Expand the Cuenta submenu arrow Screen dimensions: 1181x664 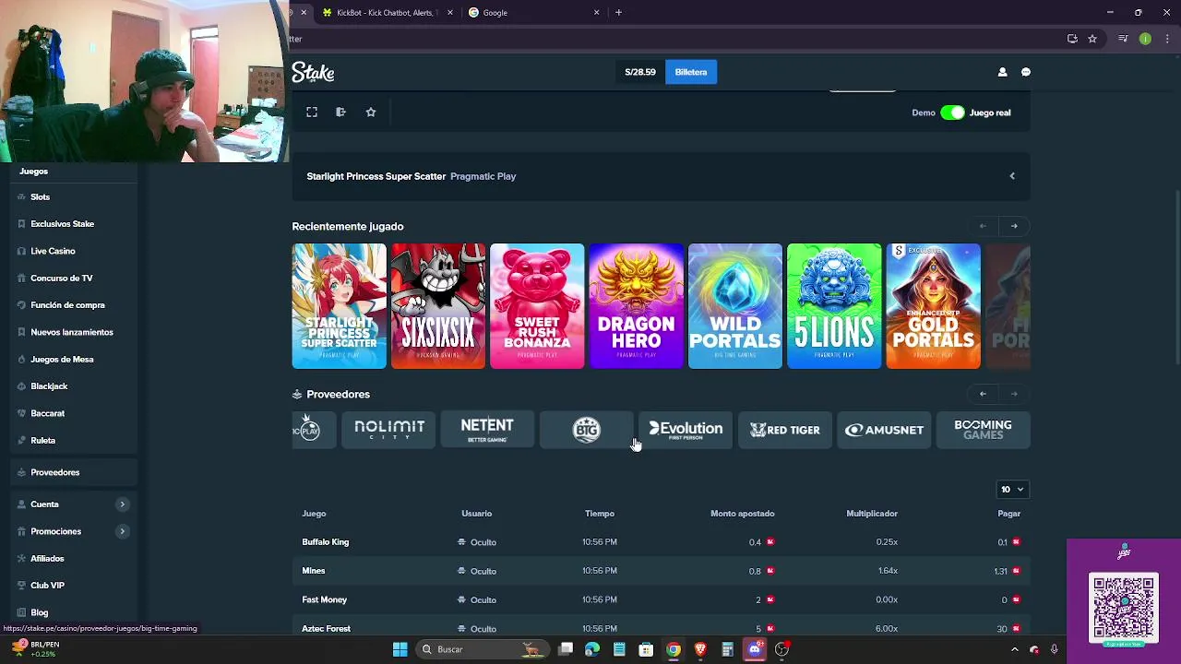point(122,504)
